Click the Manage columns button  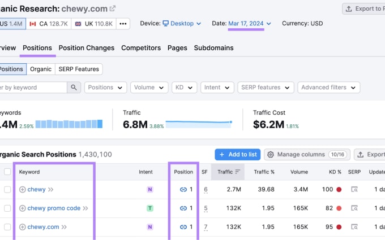click(x=307, y=155)
